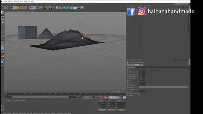Image resolution: width=203 pixels, height=114 pixels.
Task: Click the green current frame marker
Action: coord(6,94)
